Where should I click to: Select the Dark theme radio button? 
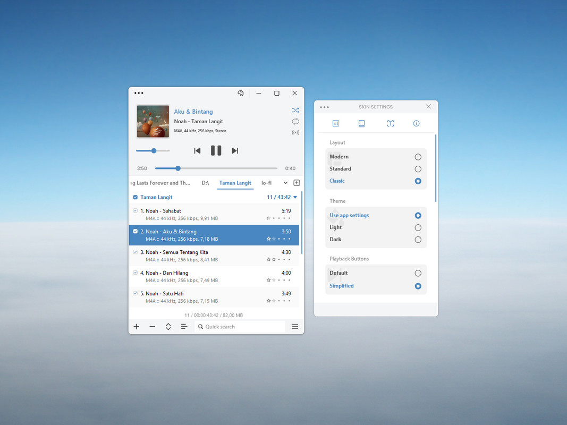pyautogui.click(x=418, y=240)
